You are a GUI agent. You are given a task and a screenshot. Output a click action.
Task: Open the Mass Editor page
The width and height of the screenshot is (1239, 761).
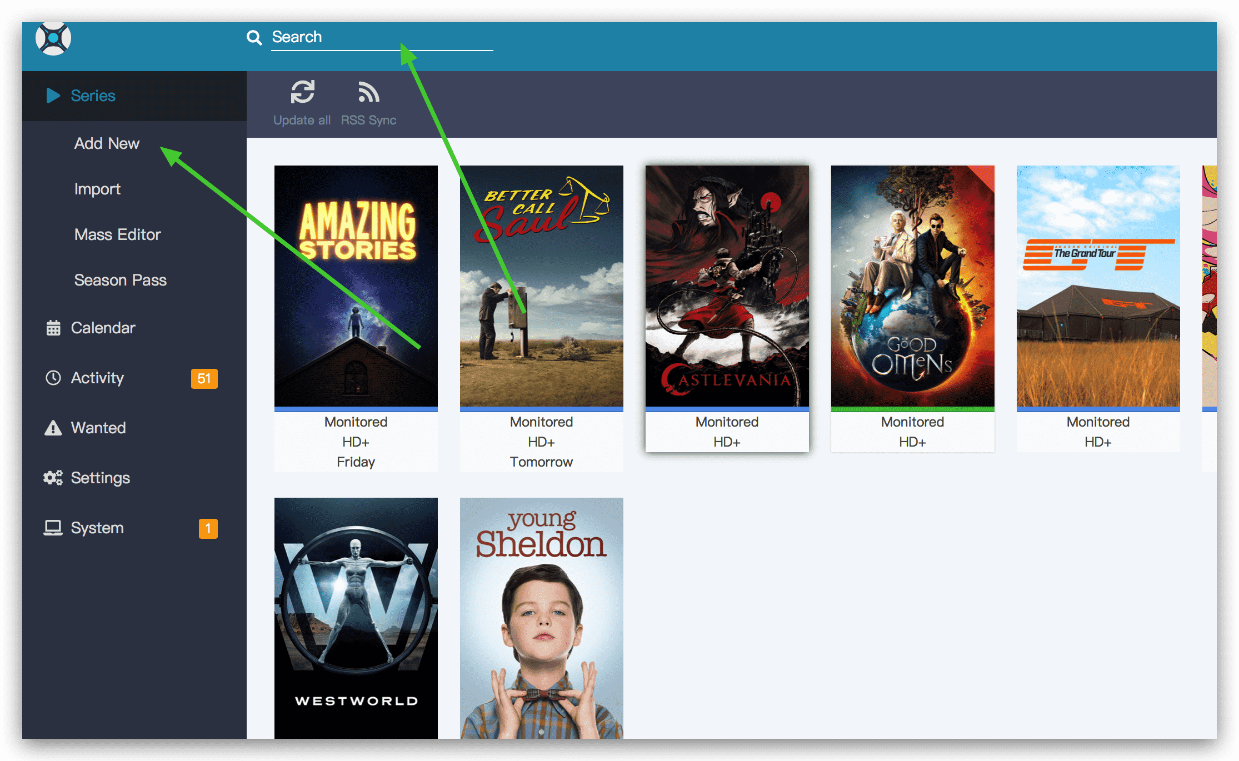tap(117, 234)
